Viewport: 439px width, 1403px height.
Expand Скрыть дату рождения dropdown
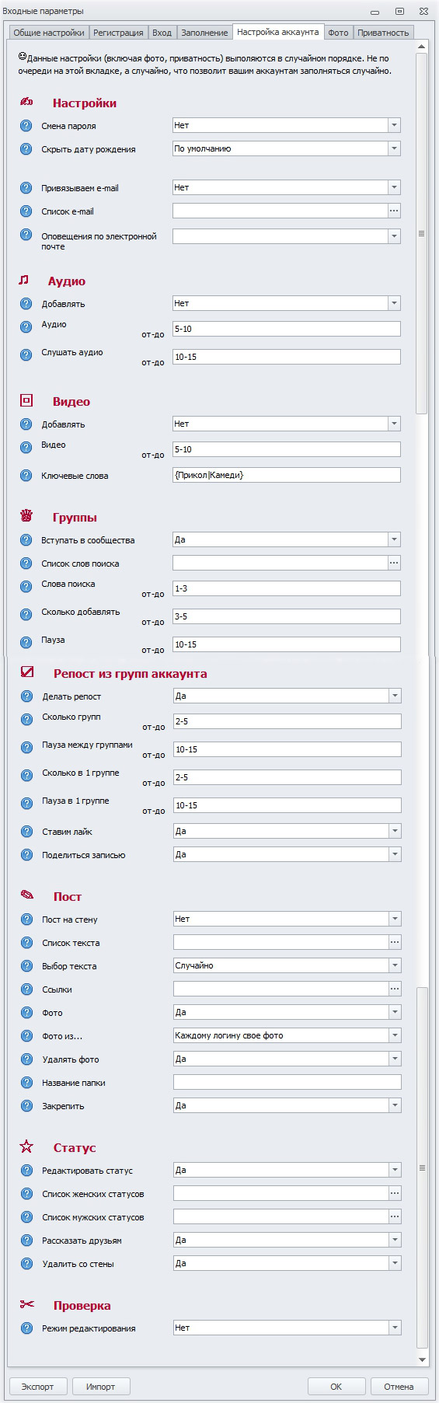click(x=394, y=148)
